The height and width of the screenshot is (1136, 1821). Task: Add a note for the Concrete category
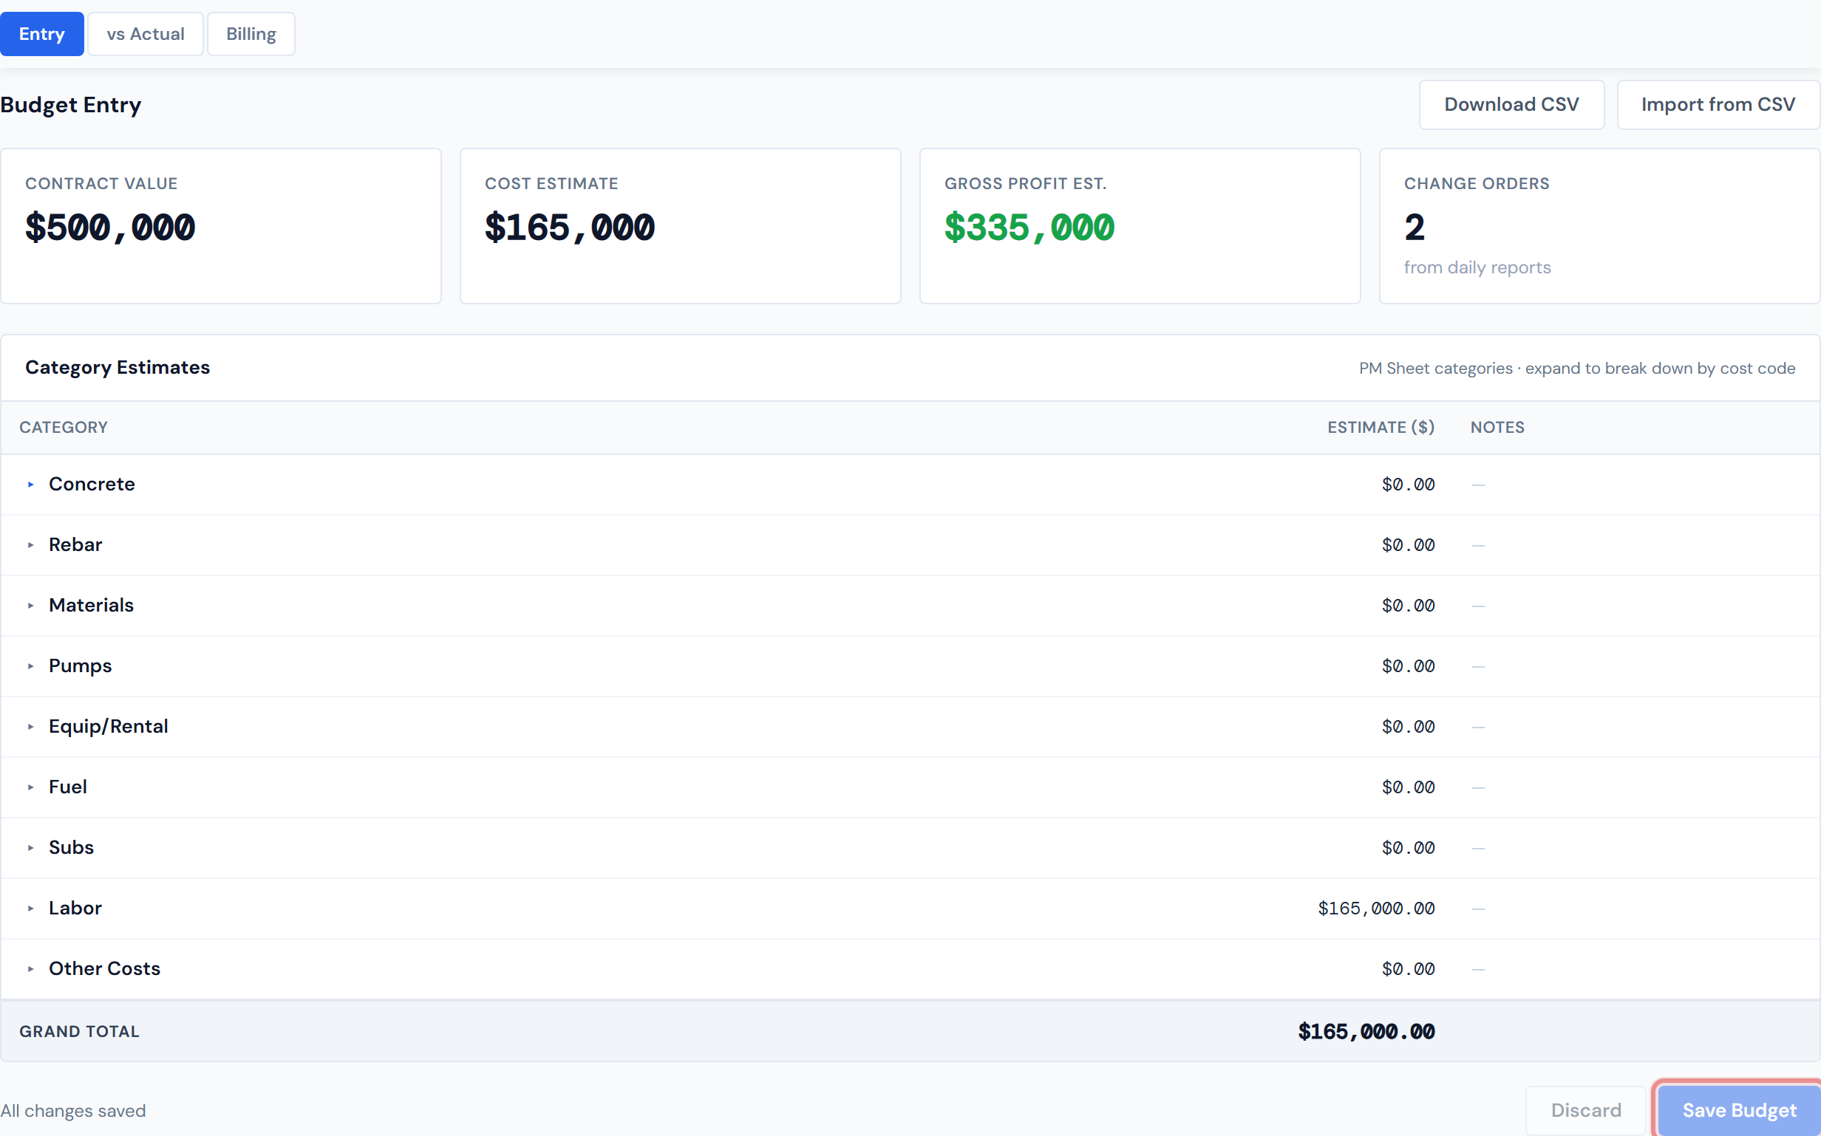1478,485
